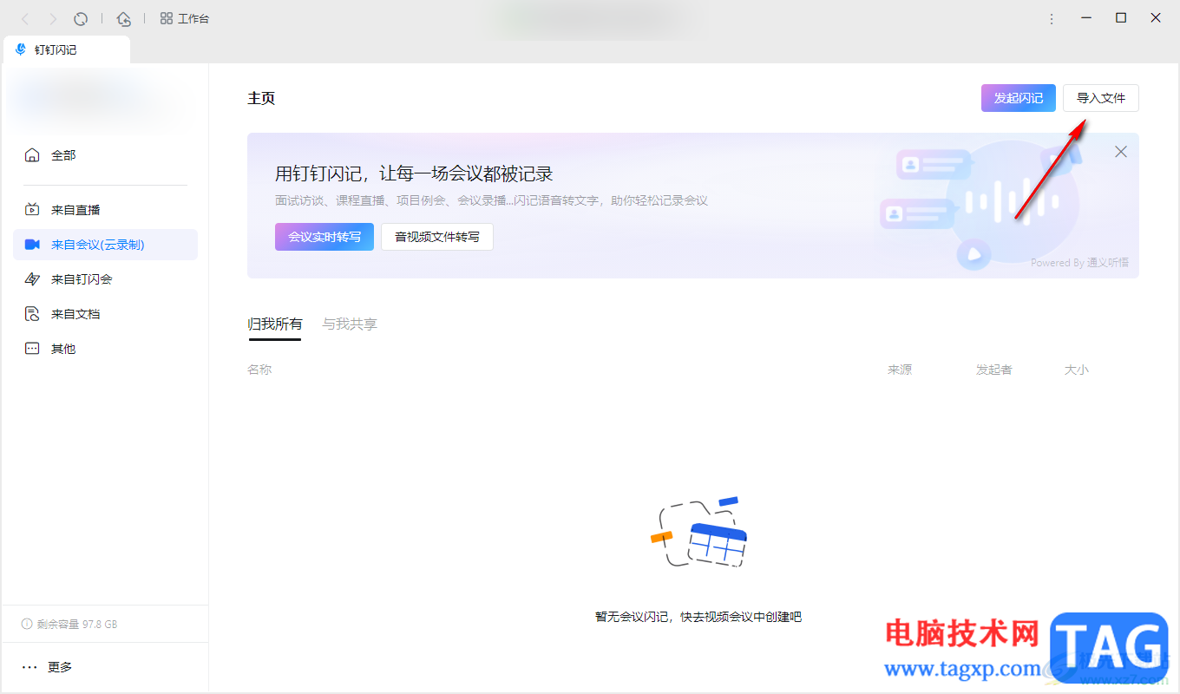Click the 导入文件 button
Image resolution: width=1180 pixels, height=694 pixels.
coord(1101,98)
